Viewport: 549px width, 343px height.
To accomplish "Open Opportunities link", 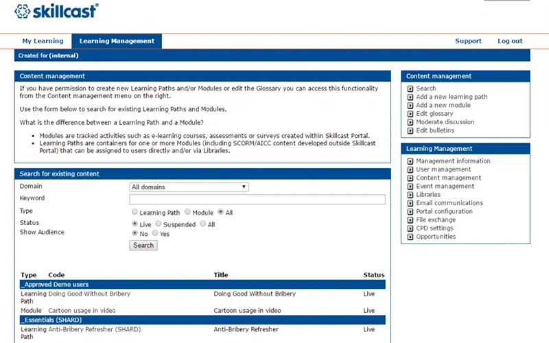I will [x=436, y=236].
